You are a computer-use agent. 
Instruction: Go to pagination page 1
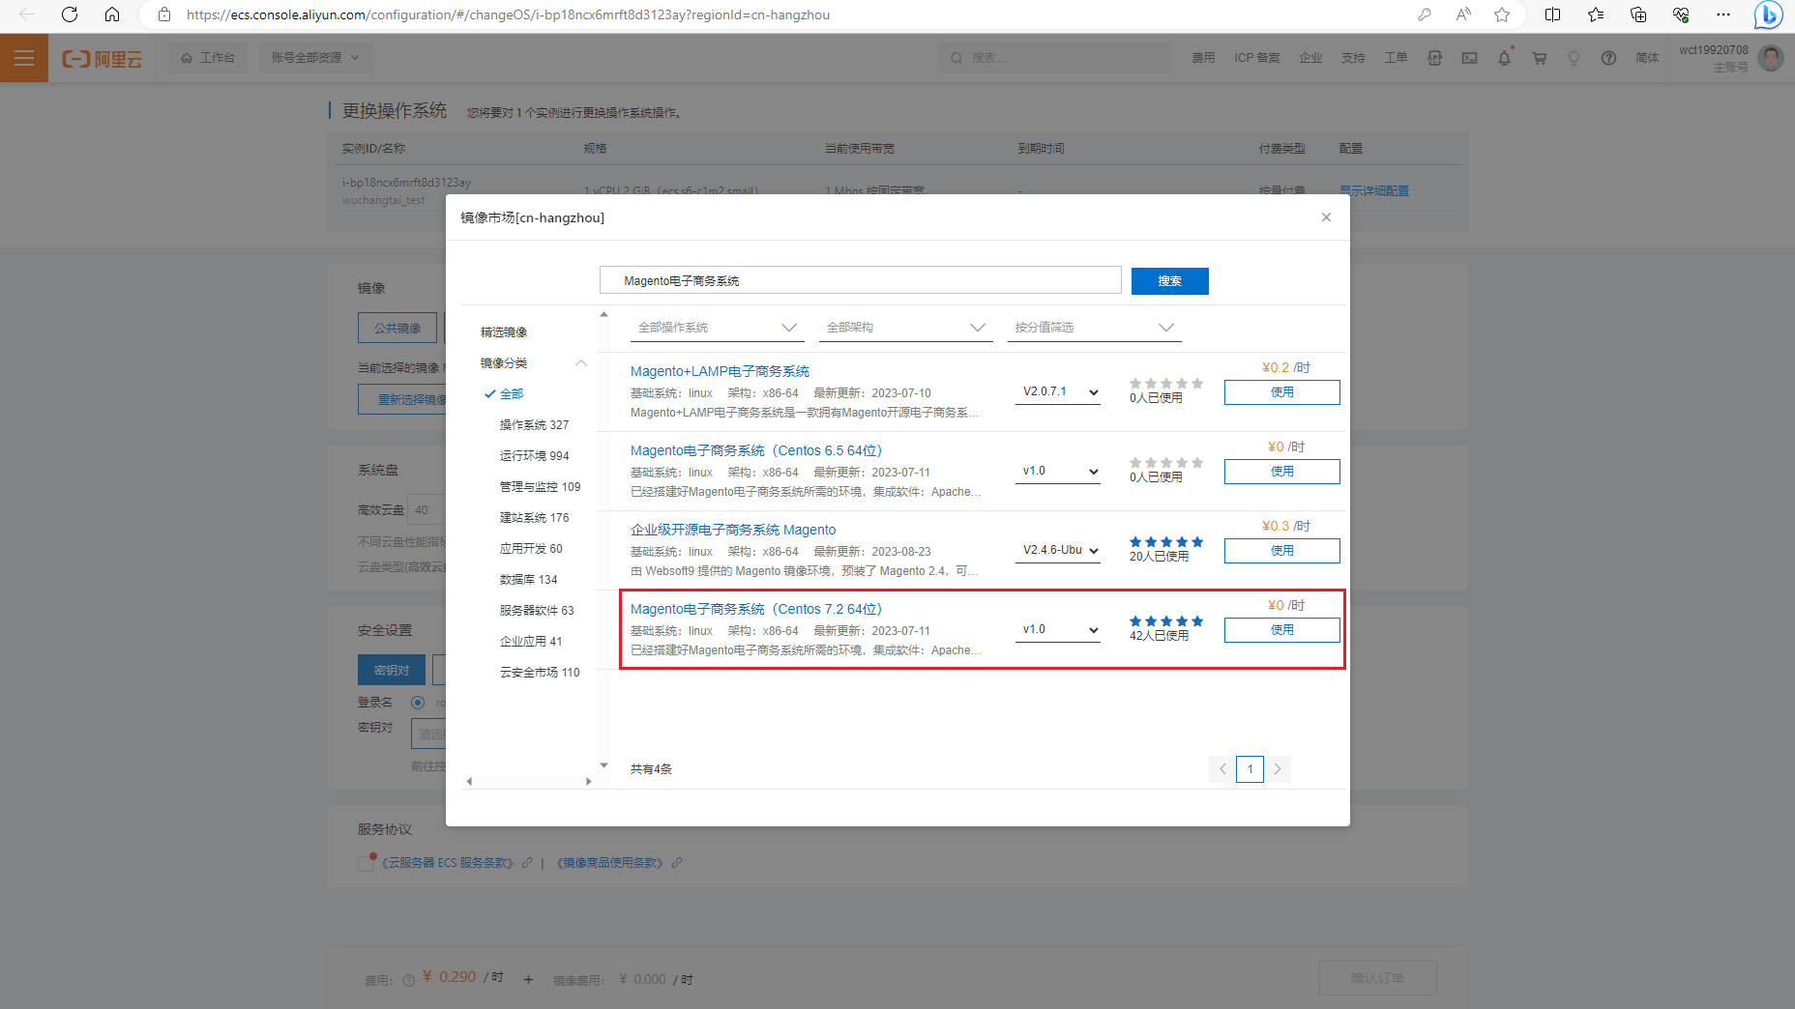[x=1250, y=769]
